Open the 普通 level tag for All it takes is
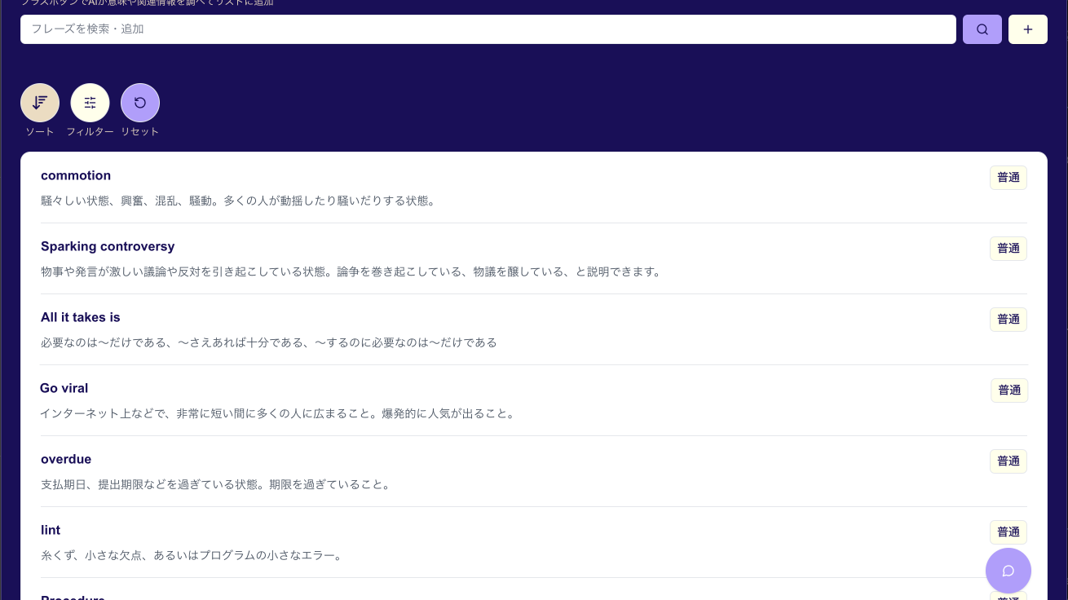1068x600 pixels. 1008,320
